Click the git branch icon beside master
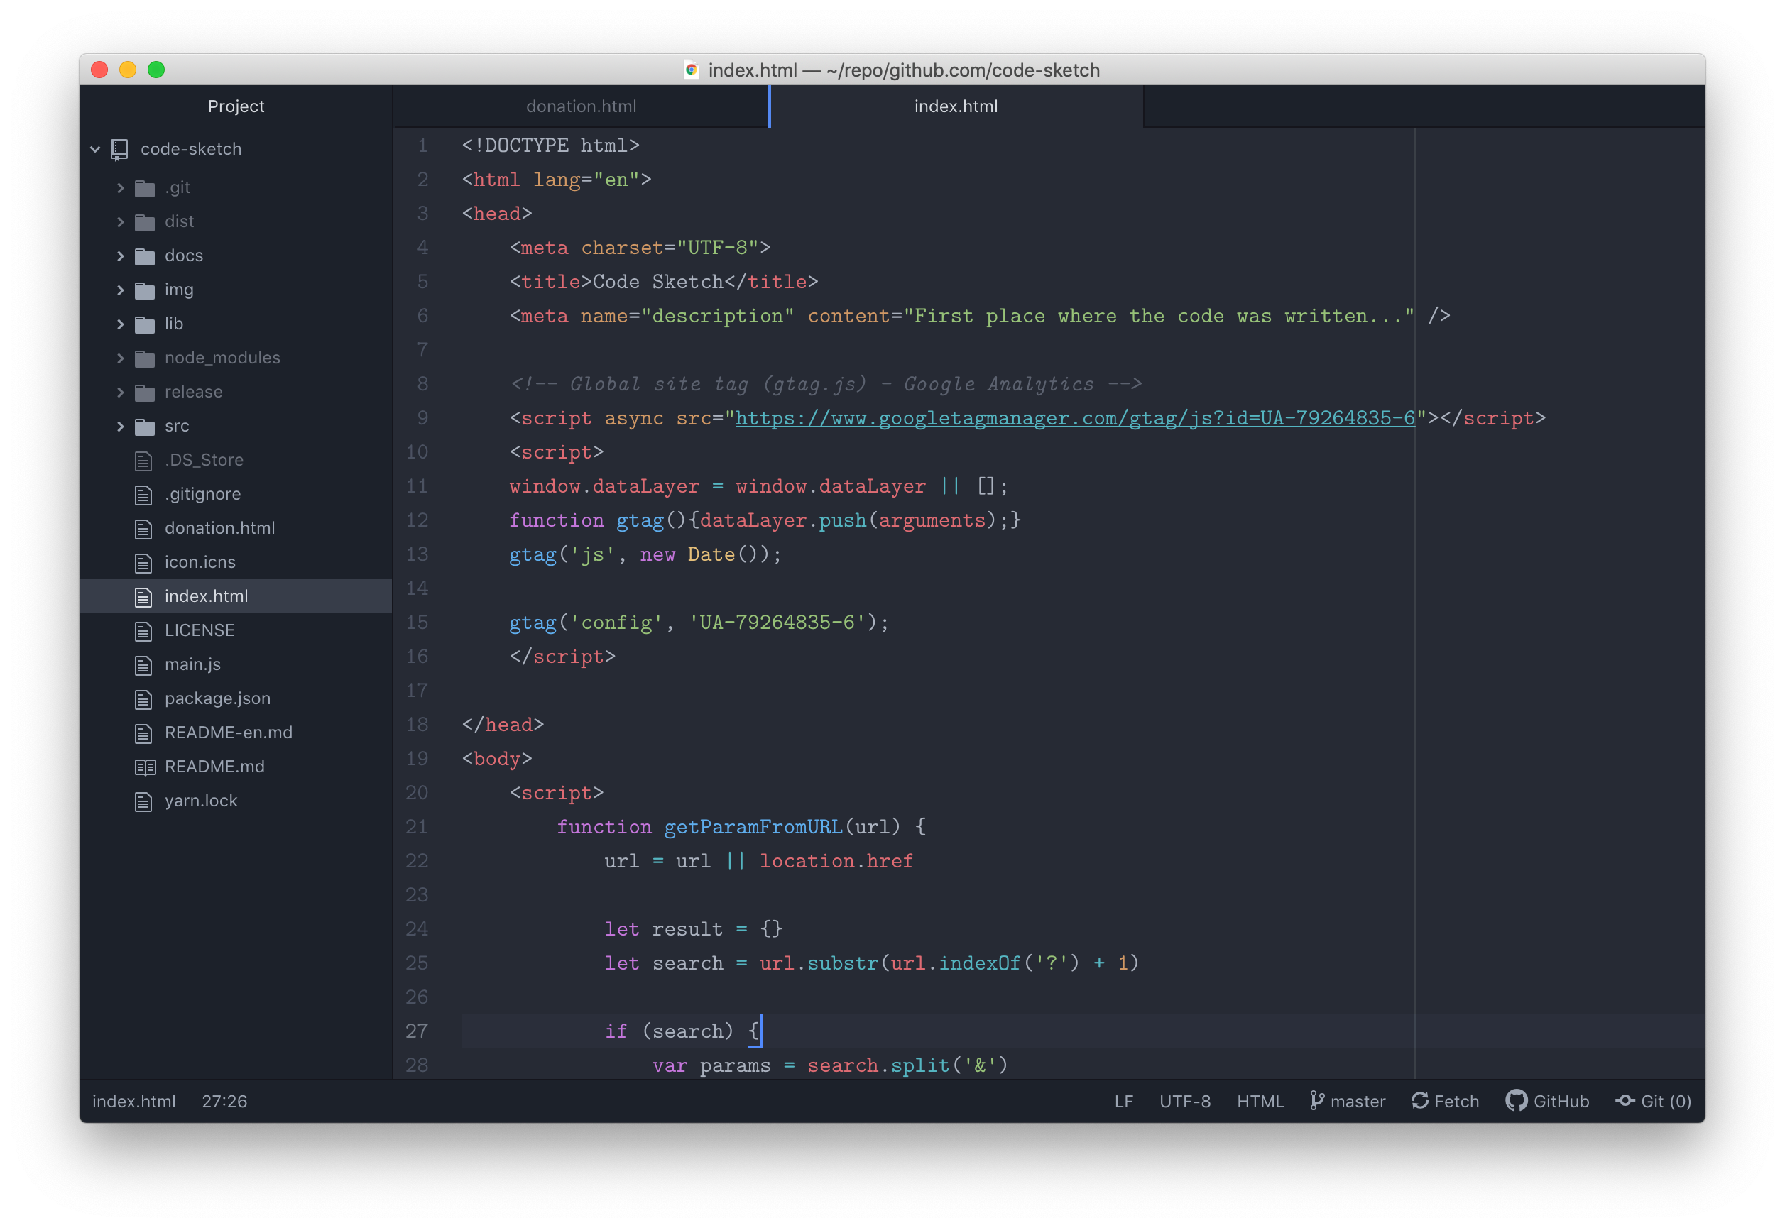 1316,1101
